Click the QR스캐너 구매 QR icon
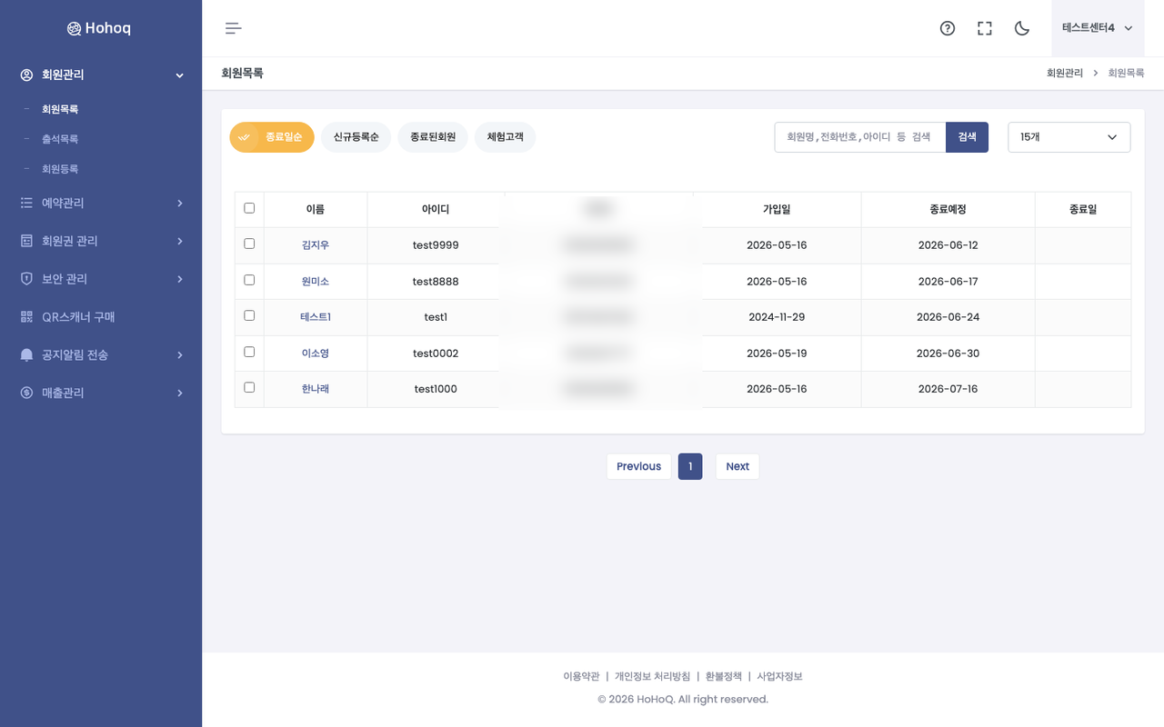The width and height of the screenshot is (1164, 727). pyautogui.click(x=26, y=317)
